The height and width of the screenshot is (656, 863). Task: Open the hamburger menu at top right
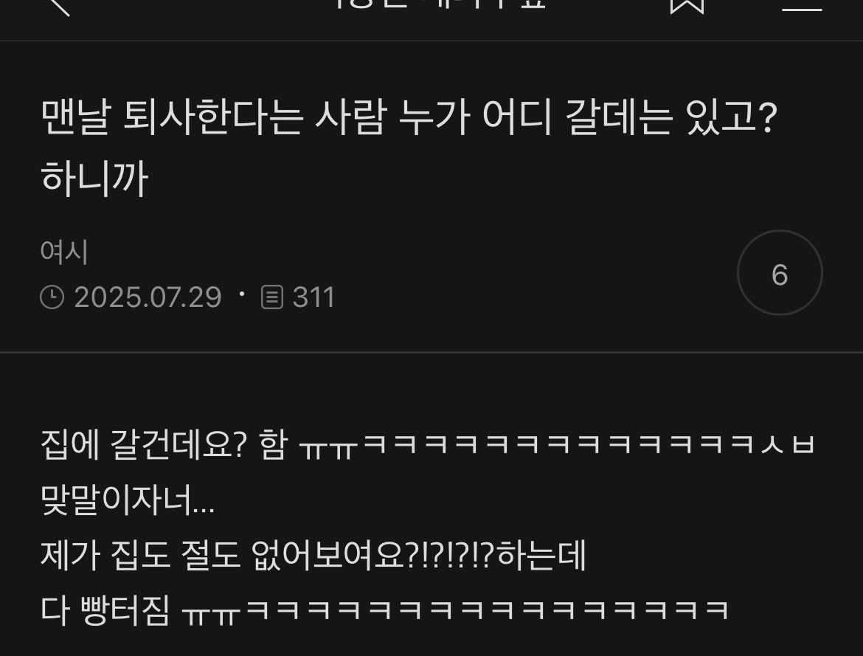(802, 5)
